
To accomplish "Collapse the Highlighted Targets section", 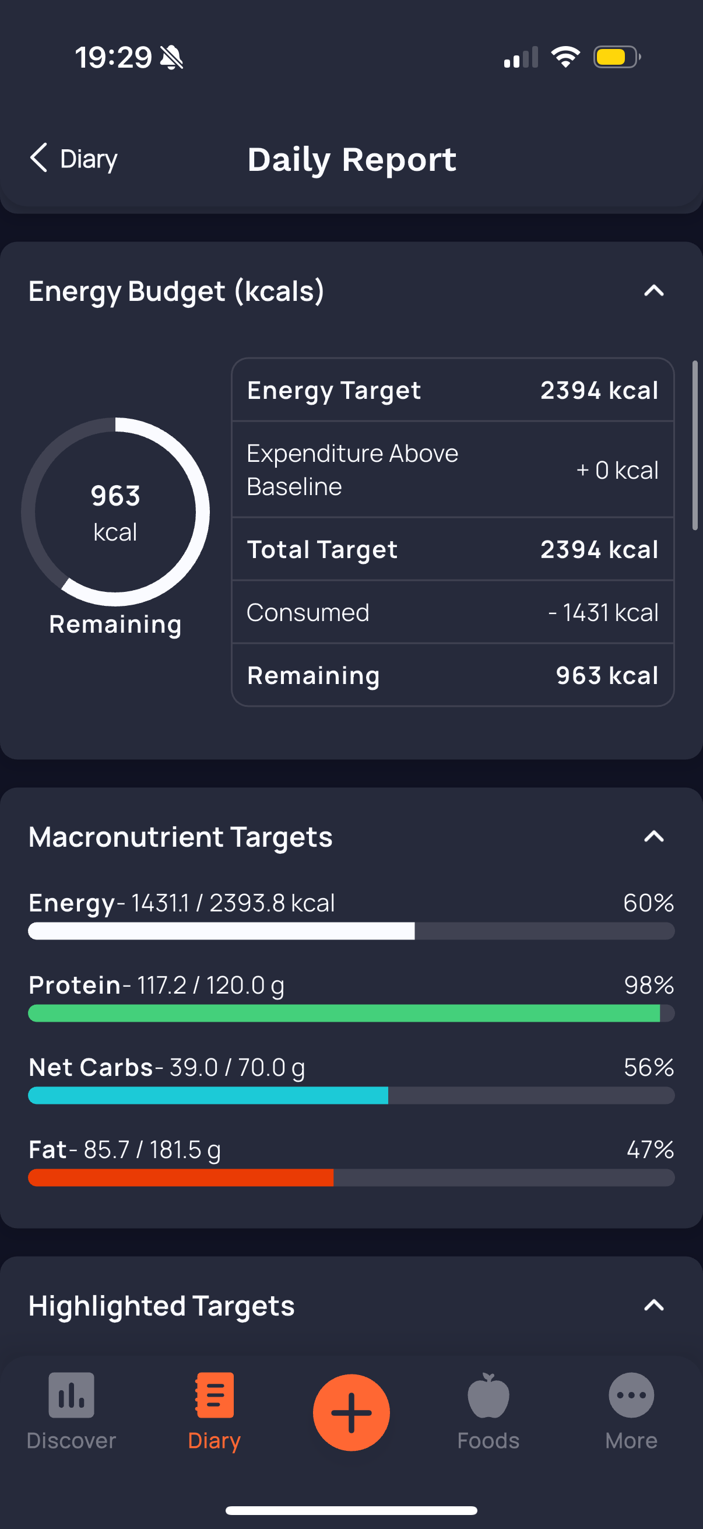I will coord(654,1305).
